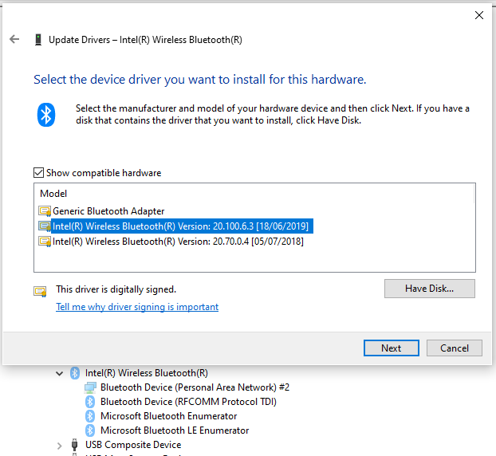Collapse Intel(R) Wireless Bluetooth(R) tree node

(x=59, y=373)
